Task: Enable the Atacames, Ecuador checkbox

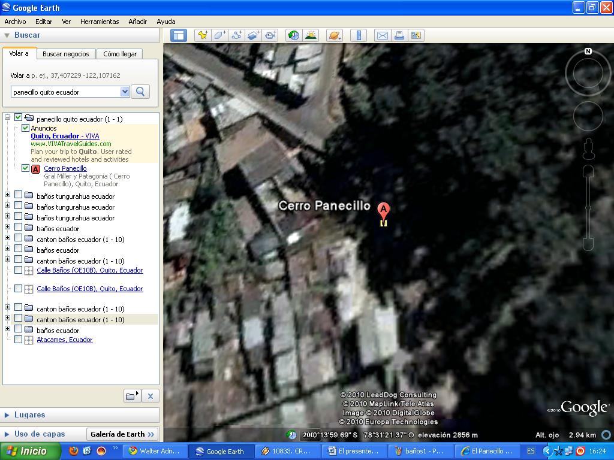Action: click(17, 340)
